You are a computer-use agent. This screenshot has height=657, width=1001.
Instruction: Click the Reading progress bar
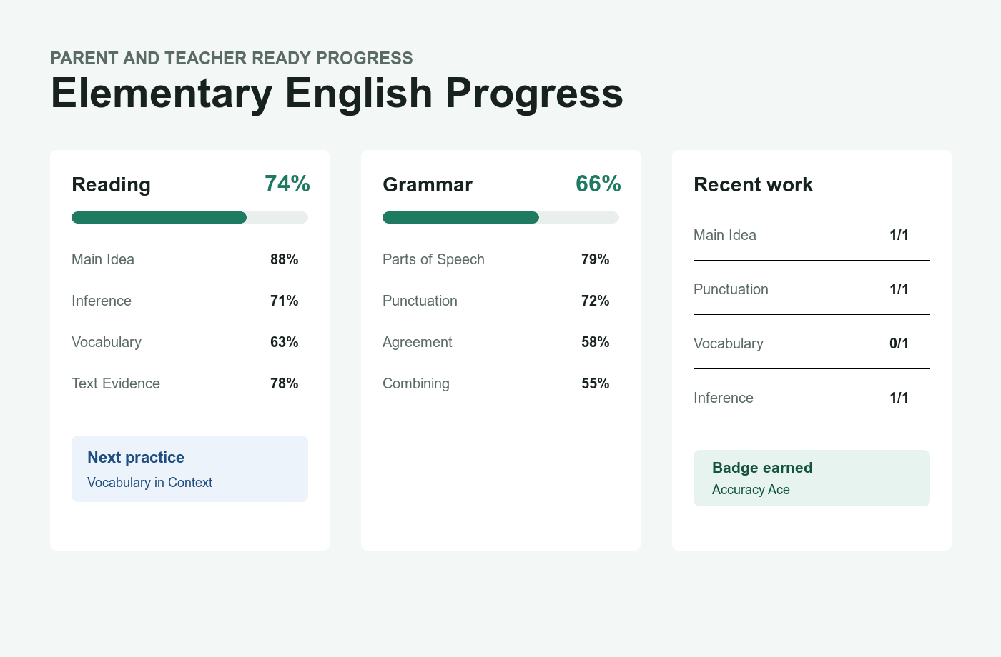pos(189,218)
